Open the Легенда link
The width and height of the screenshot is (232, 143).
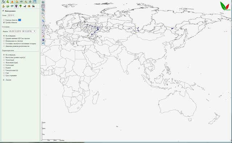8,80
